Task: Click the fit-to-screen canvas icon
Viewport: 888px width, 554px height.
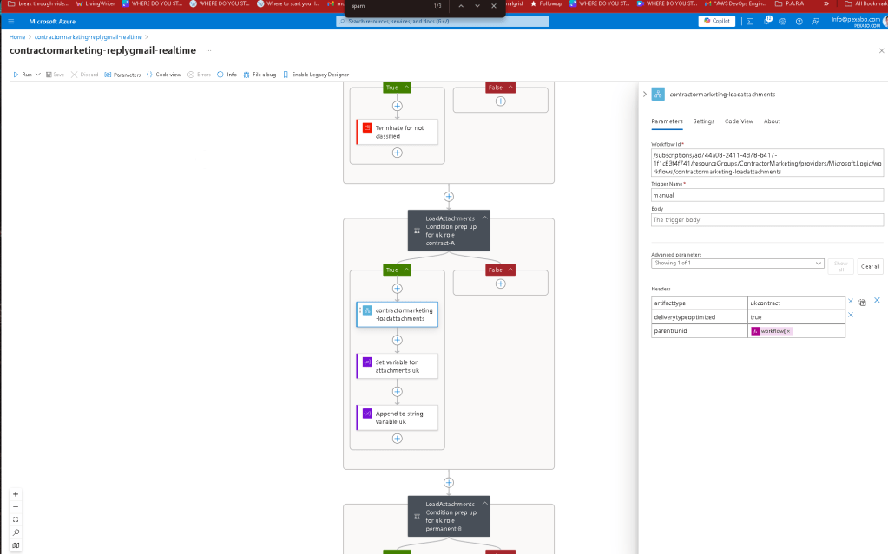Action: click(16, 519)
